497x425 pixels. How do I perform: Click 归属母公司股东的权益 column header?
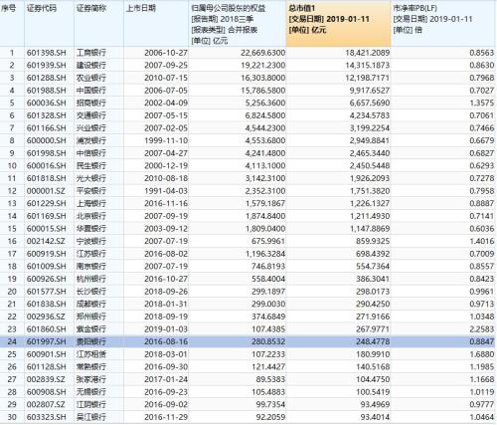[238, 24]
